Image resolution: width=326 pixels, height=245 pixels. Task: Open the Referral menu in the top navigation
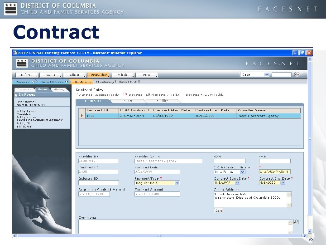[27, 75]
